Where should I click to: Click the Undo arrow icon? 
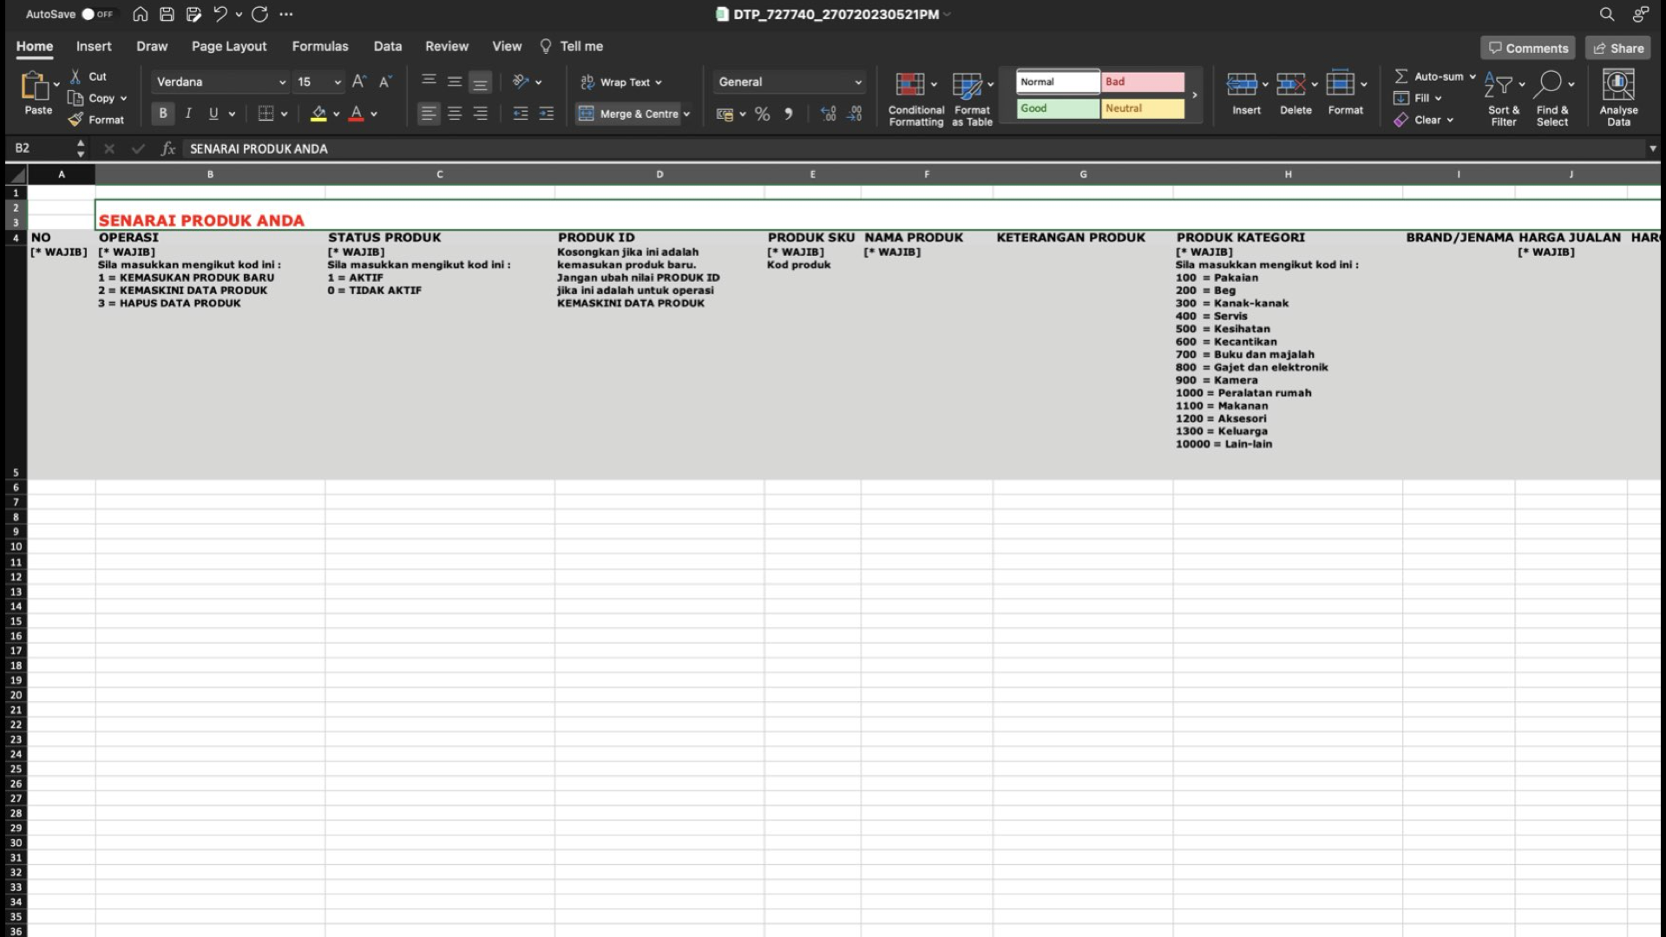tap(220, 14)
